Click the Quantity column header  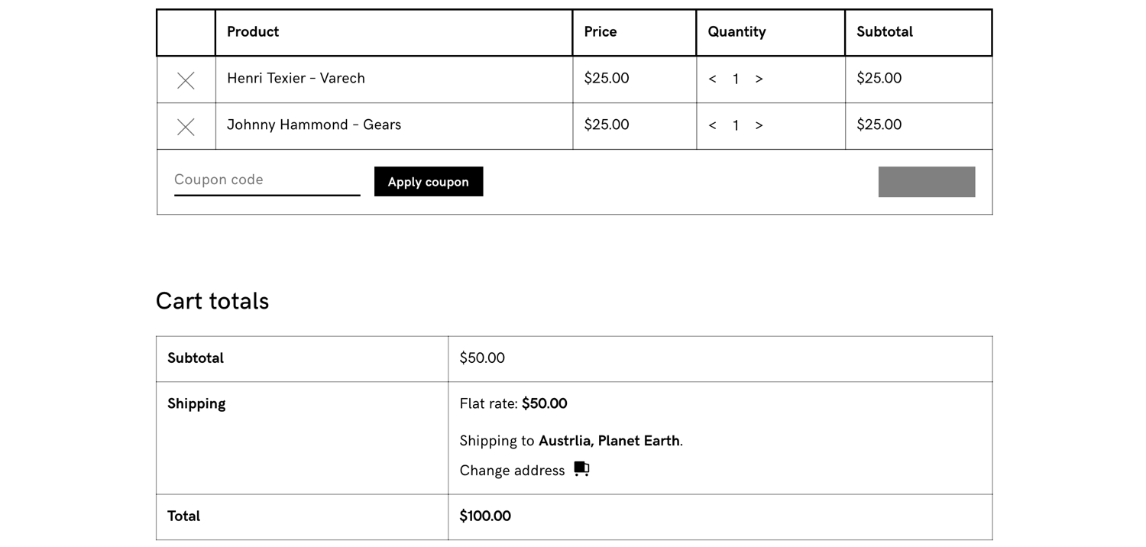click(736, 31)
